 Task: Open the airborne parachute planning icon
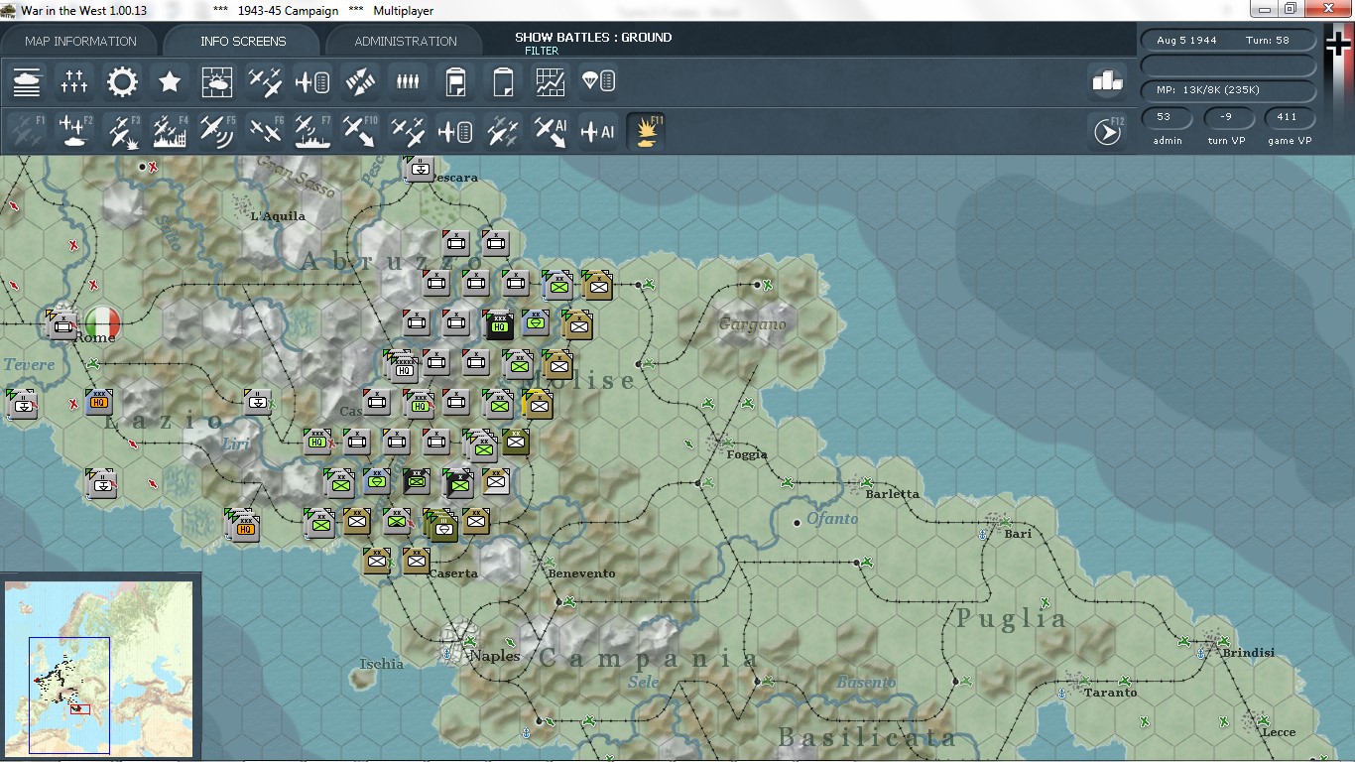598,81
